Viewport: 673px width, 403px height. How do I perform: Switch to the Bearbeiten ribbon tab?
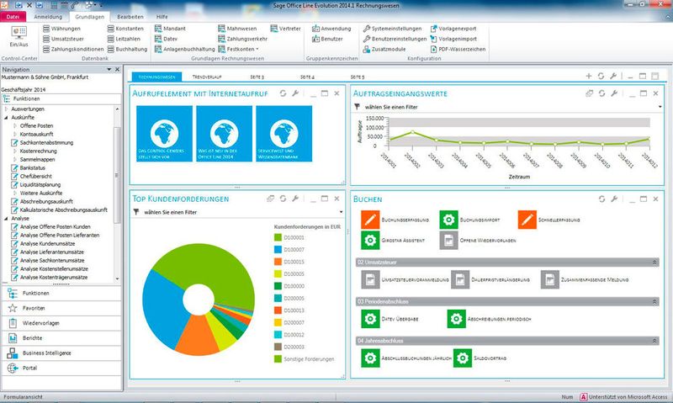[130, 17]
